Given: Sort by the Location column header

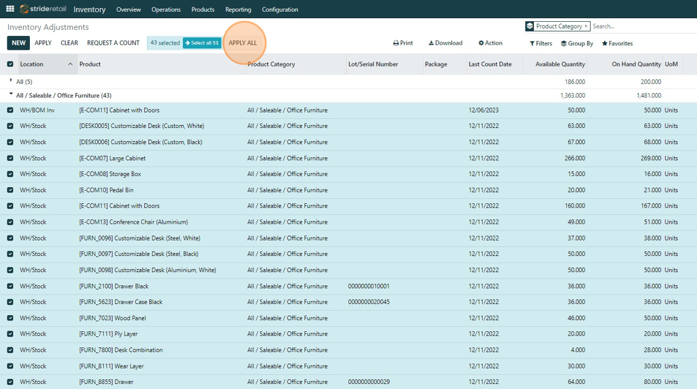Looking at the screenshot, I should click(x=32, y=64).
